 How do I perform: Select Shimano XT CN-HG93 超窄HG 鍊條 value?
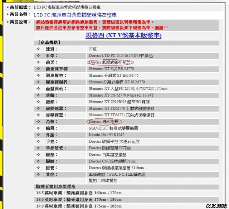119,102
